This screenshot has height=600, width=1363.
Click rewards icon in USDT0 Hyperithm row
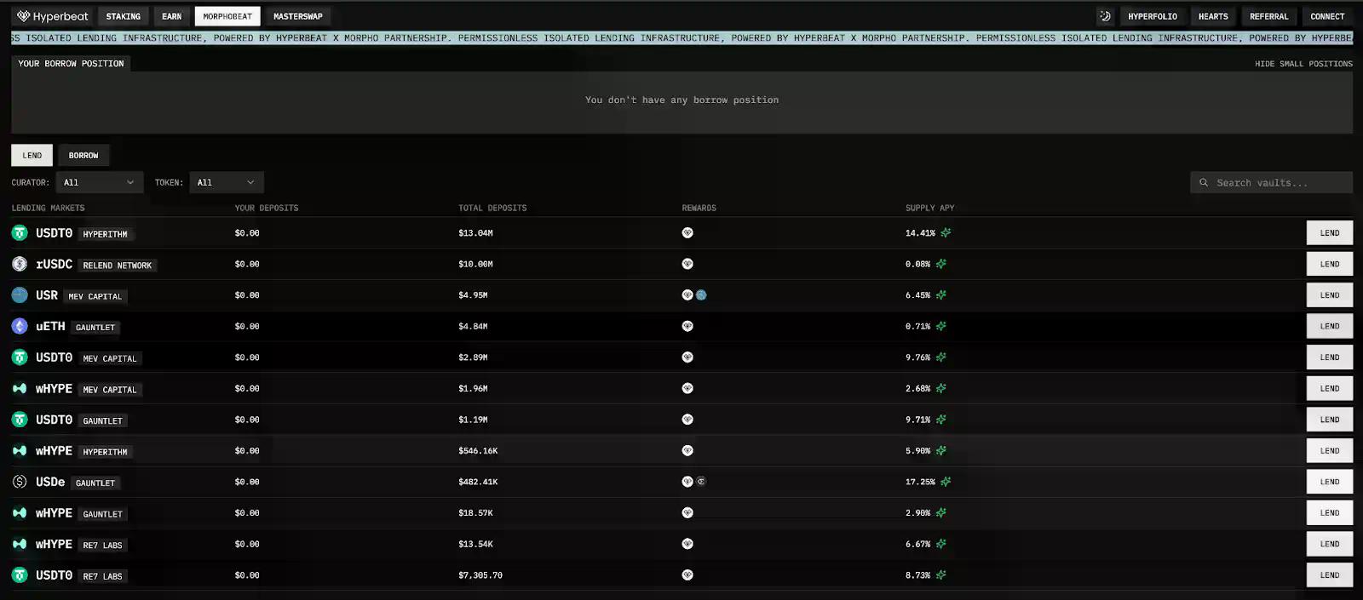(687, 232)
